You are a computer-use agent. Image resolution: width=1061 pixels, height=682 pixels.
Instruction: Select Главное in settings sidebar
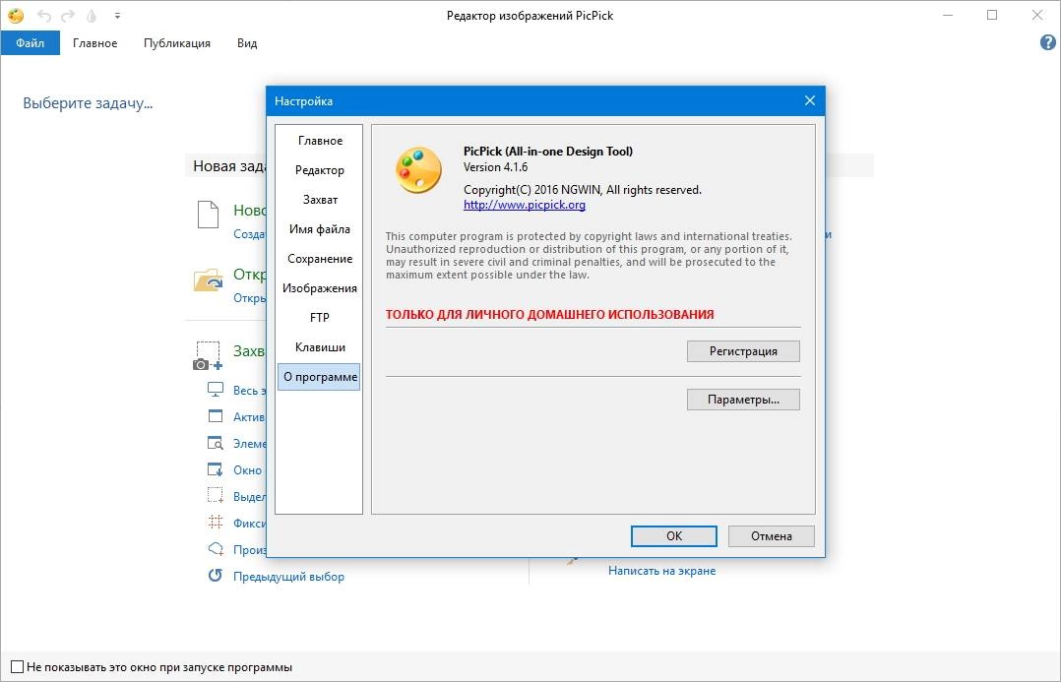pos(319,141)
